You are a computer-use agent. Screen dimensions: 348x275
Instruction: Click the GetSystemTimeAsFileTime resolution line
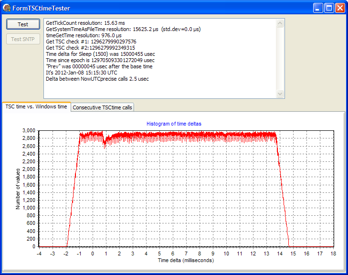[123, 29]
